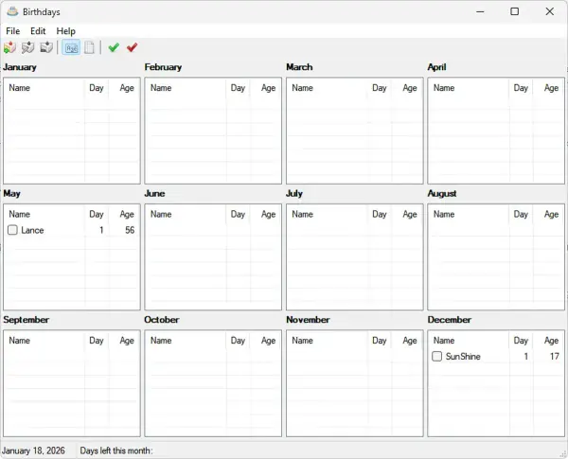Sort May list by Age header

pyautogui.click(x=124, y=215)
